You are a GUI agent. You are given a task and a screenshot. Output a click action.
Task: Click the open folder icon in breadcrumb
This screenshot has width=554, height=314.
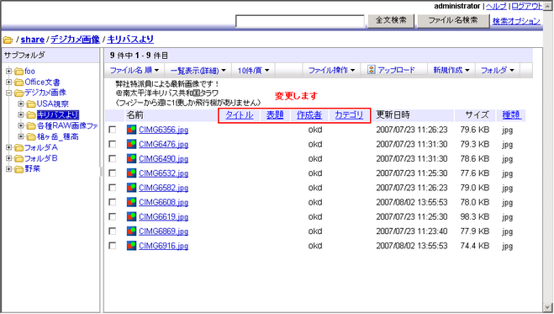pyautogui.click(x=8, y=40)
